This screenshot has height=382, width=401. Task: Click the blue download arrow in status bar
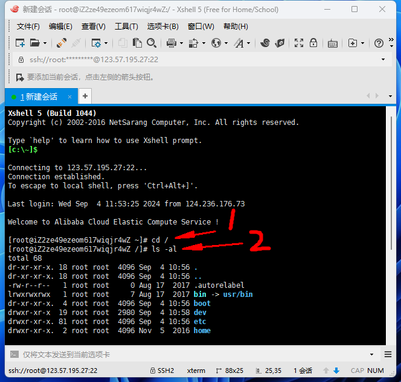coord(336,371)
